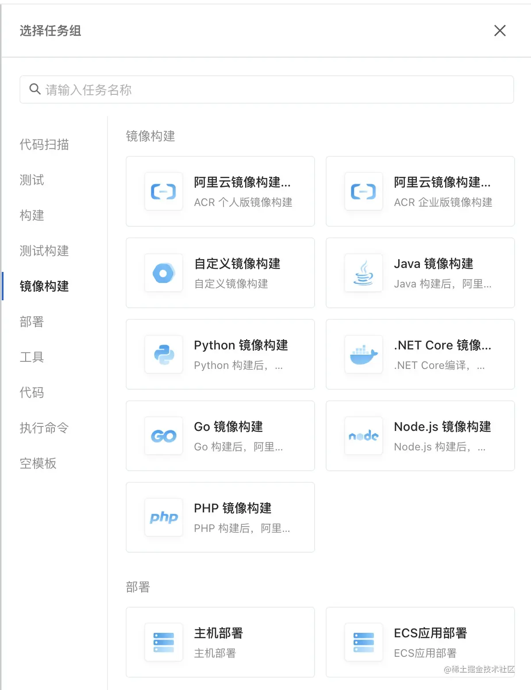Choose Python 镜像构建 title
Screen dimensions: 531x690
click(x=241, y=345)
